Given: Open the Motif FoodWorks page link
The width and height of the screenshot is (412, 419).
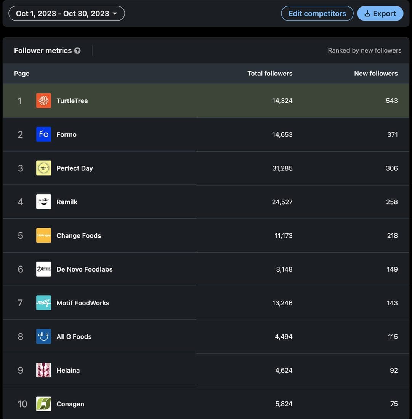Looking at the screenshot, I should (x=83, y=303).
